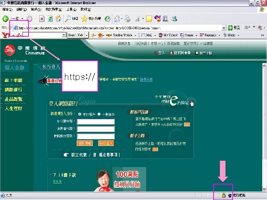Open the Games dropdown arrow

196,36
